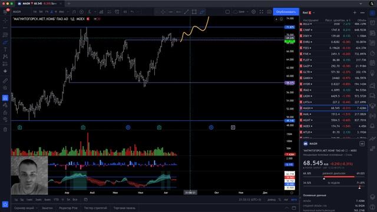Click the 58.175 price level label
Image resolution: width=377 pixels, height=212 pixels.
(290, 82)
